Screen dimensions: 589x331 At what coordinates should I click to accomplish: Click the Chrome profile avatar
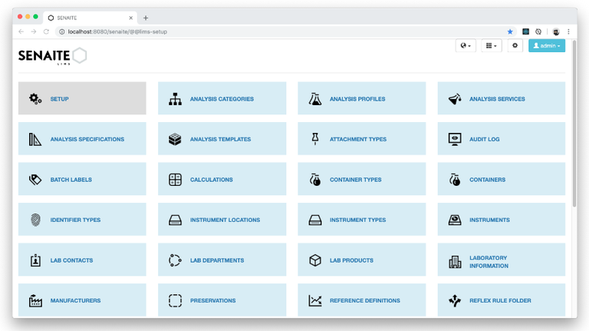coord(556,31)
